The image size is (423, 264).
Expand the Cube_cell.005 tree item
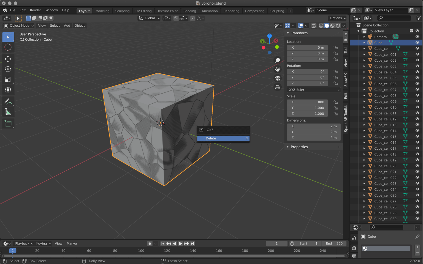tap(364, 78)
